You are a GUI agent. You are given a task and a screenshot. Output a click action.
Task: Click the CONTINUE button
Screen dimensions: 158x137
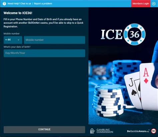[x=44, y=129]
